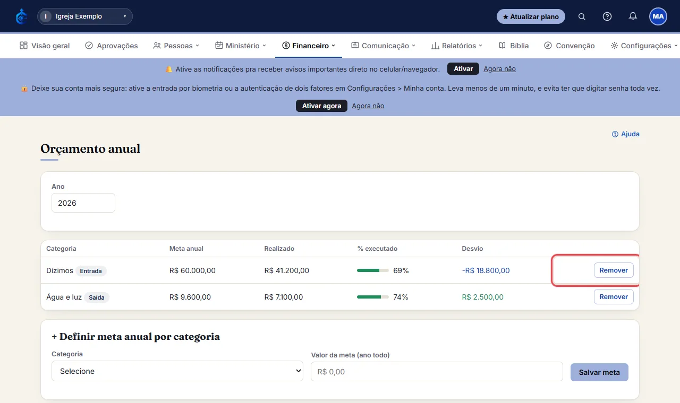This screenshot has width=680, height=403.
Task: Click Ativar agora for account security
Action: [321, 106]
